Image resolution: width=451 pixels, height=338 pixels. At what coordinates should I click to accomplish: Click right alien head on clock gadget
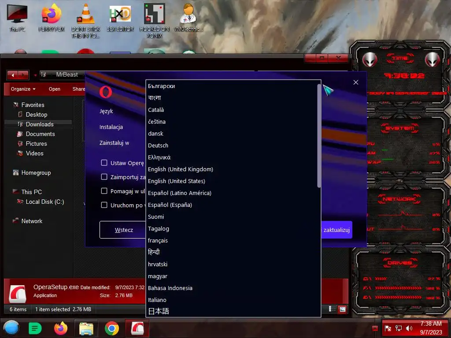tap(433, 59)
